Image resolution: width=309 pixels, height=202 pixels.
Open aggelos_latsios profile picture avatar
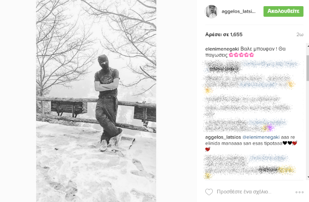(211, 11)
